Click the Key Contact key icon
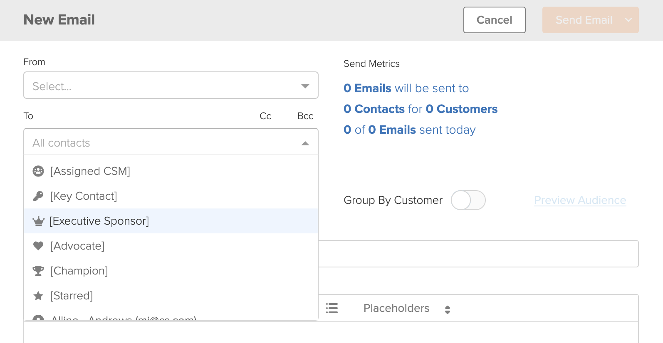 coord(38,196)
